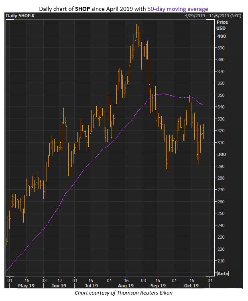The image size is (248, 301).
Task: Click the Jun 19 month label
Action: coord(59,286)
